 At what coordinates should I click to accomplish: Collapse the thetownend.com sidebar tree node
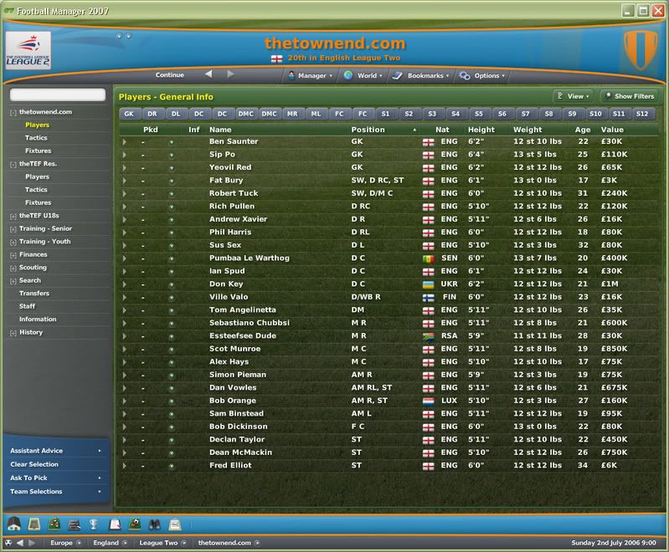click(13, 113)
